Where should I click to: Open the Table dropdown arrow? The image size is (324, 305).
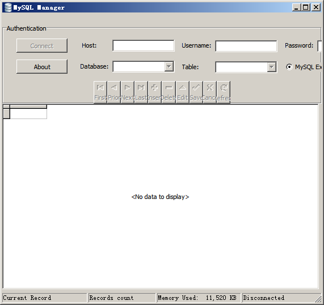coord(272,67)
